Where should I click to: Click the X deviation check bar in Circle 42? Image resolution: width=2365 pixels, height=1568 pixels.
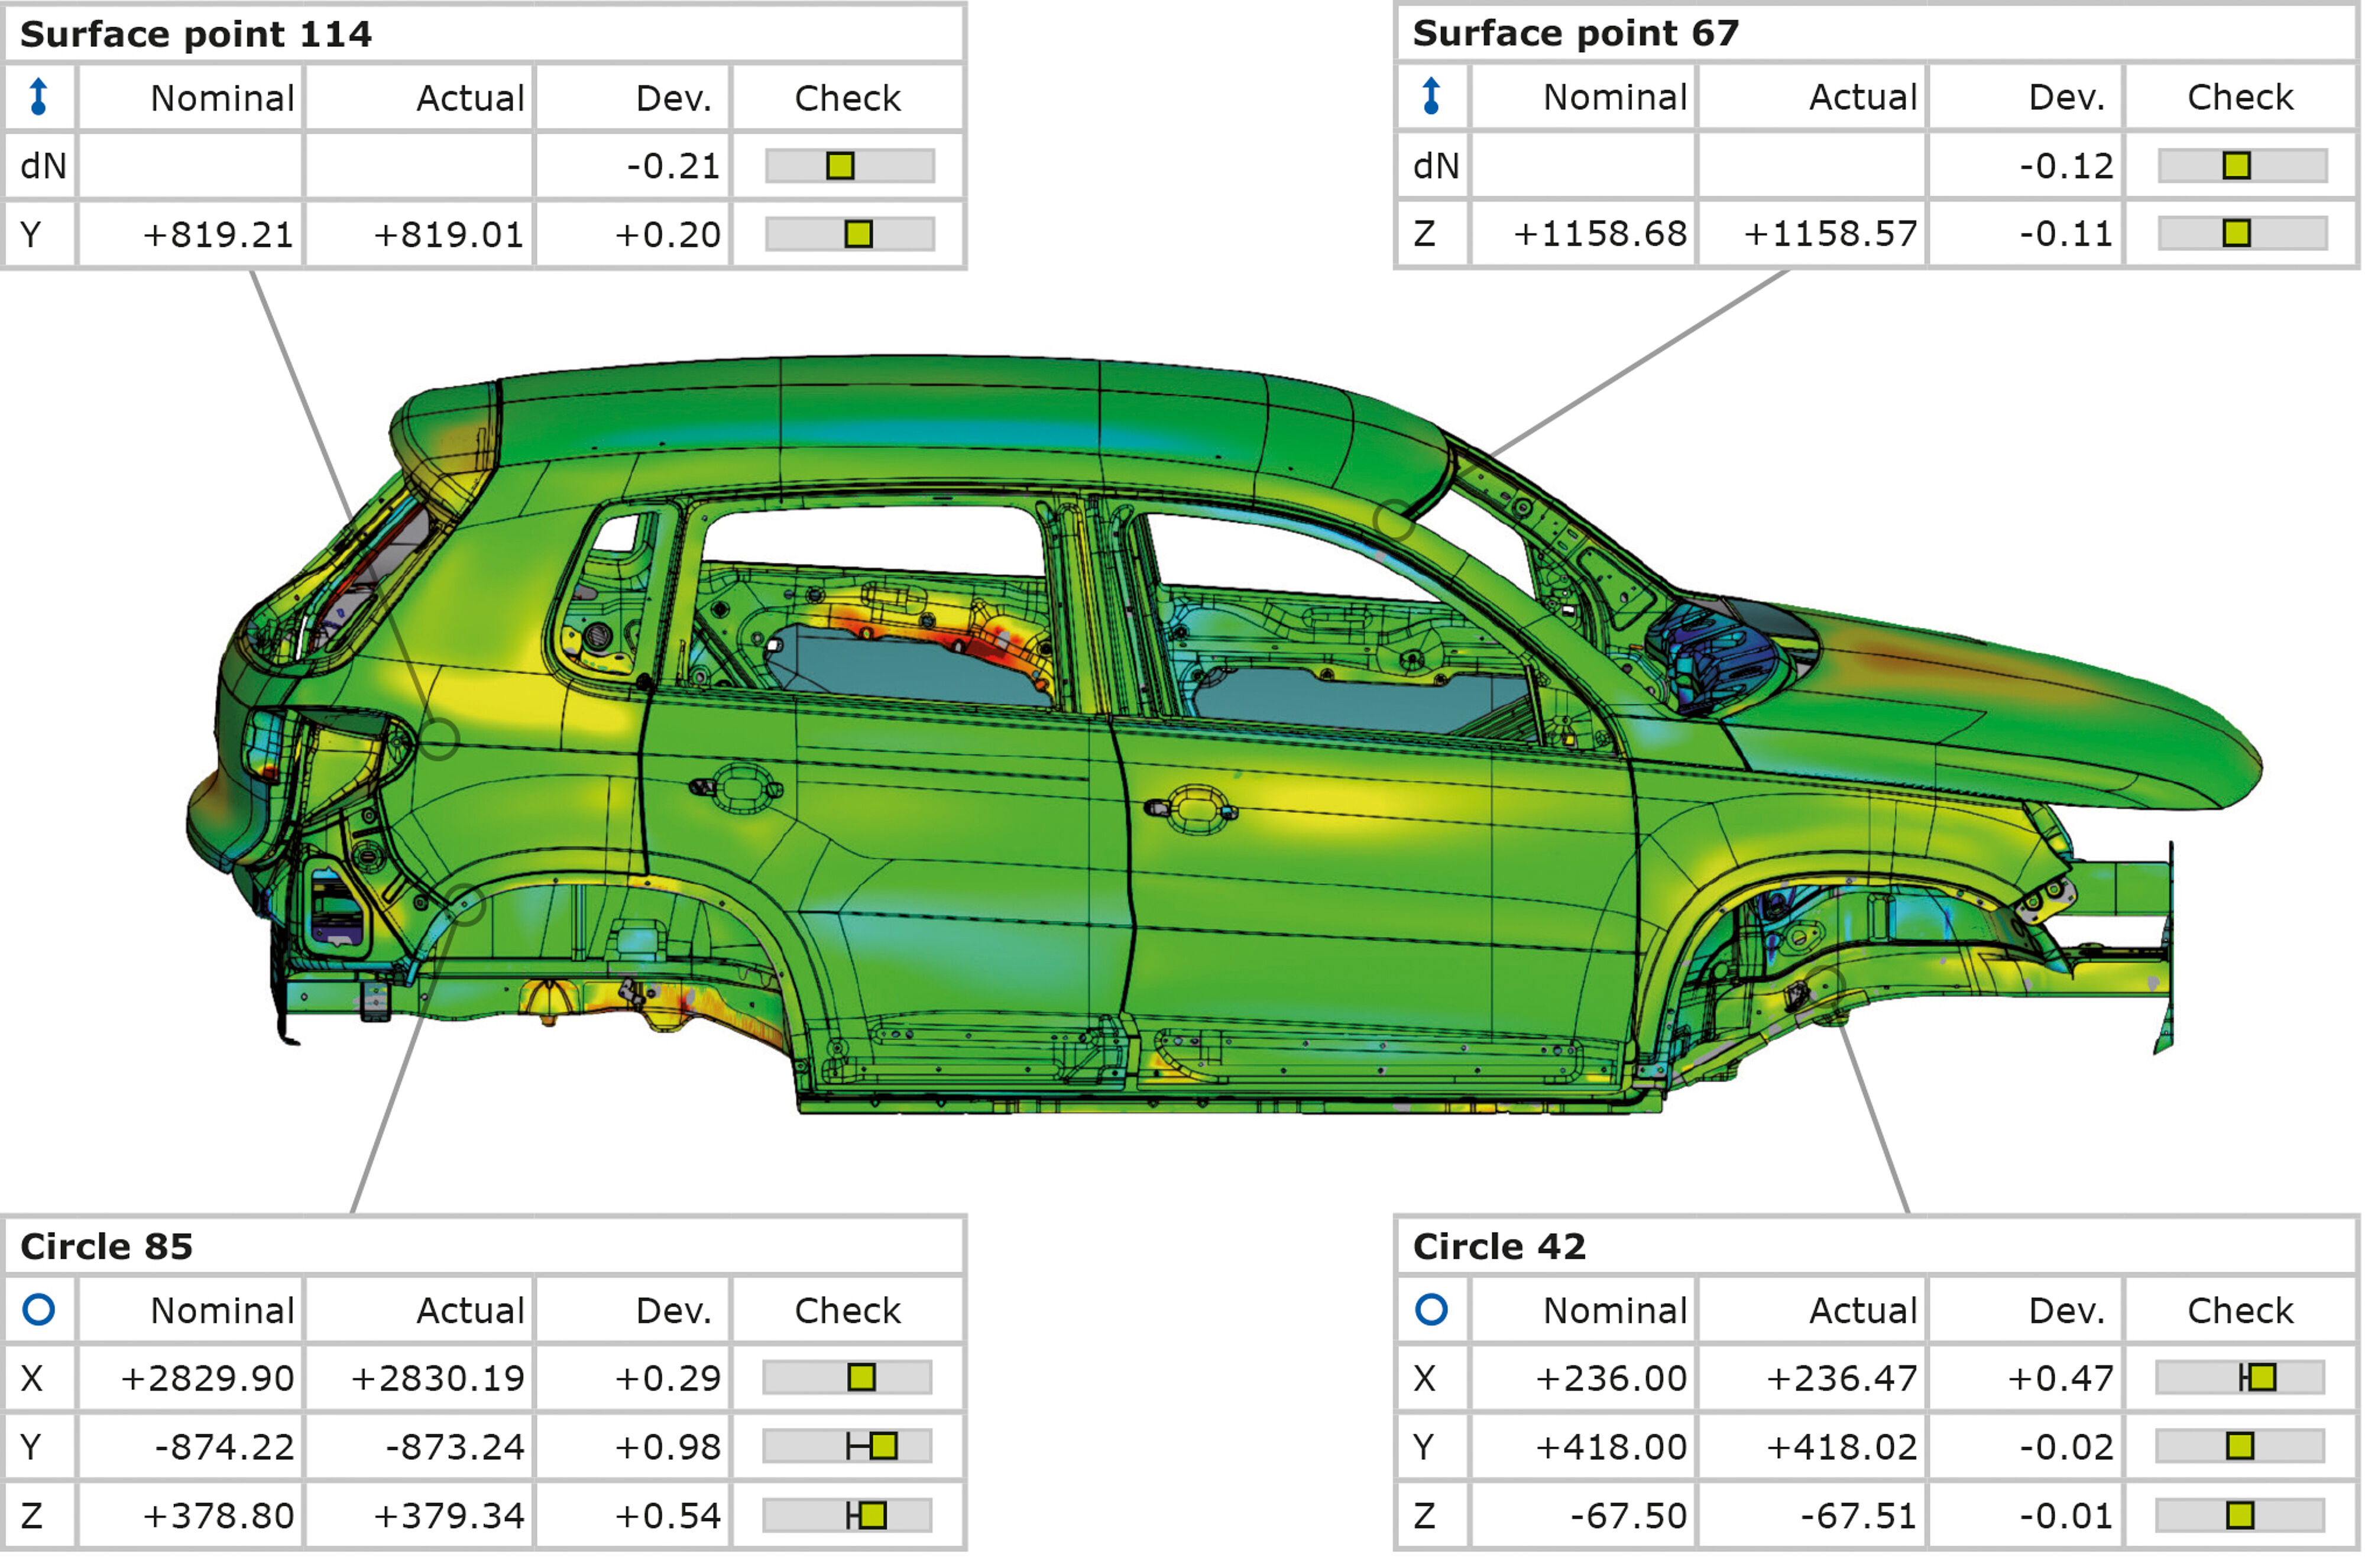[x=2239, y=1378]
